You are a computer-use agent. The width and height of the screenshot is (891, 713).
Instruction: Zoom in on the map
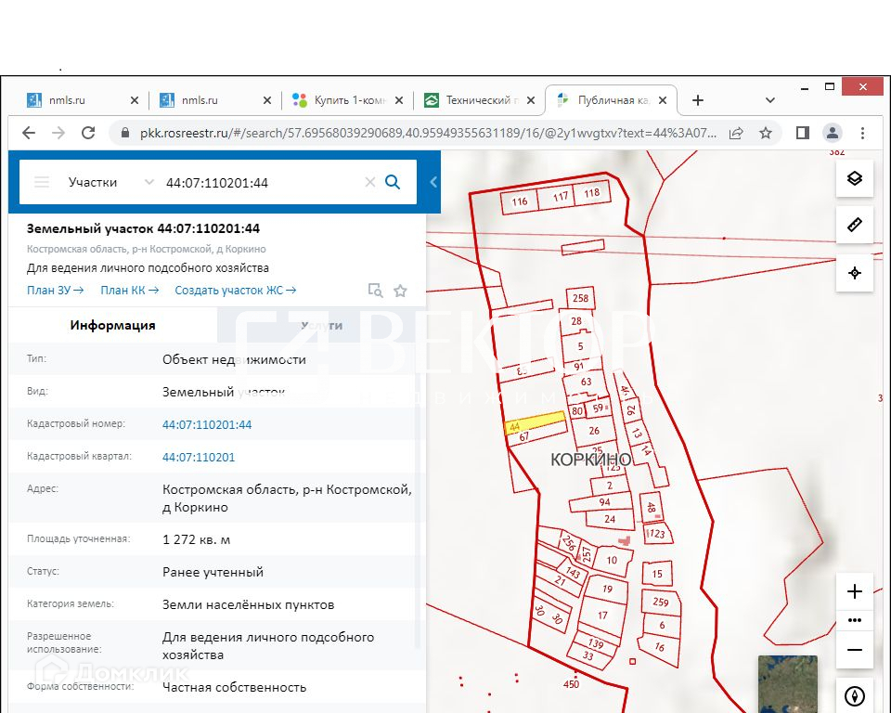[854, 591]
